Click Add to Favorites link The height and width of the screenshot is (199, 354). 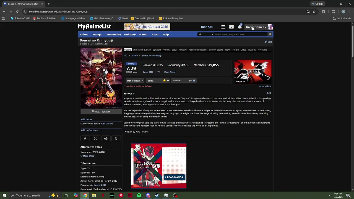pos(89,130)
